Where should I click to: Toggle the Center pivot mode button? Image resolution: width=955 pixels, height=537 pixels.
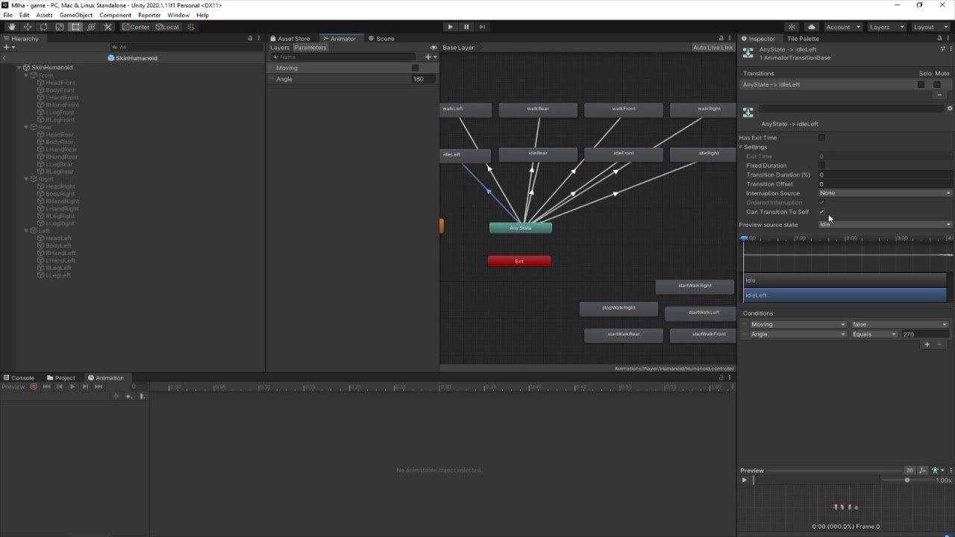click(137, 27)
